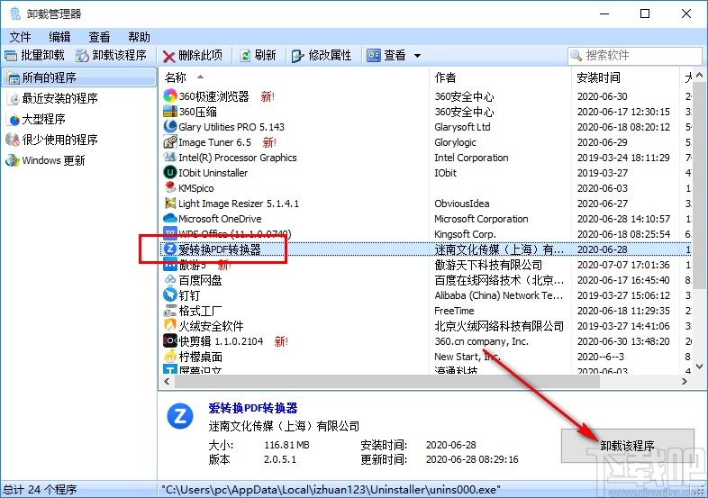This screenshot has height=498, width=708.
Task: Select the 钉钉 icon
Action: [169, 294]
